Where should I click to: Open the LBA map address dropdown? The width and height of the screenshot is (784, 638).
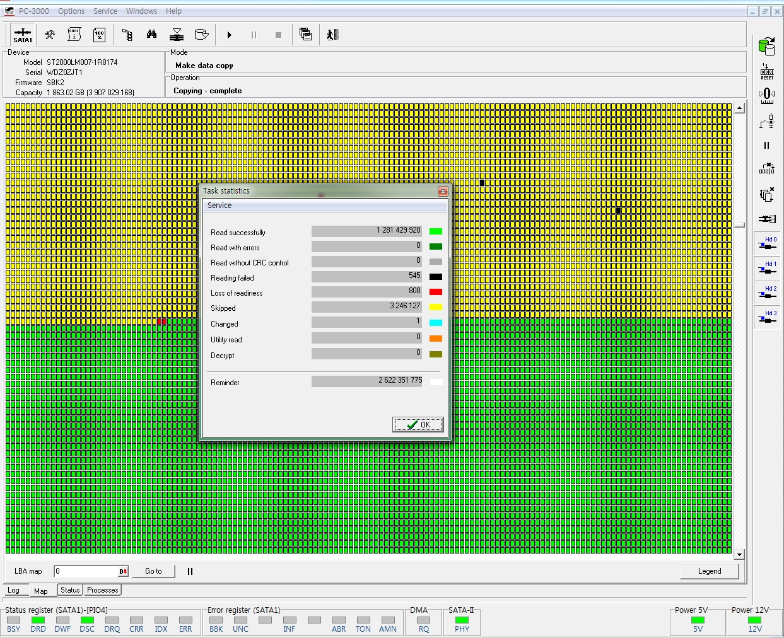point(123,572)
